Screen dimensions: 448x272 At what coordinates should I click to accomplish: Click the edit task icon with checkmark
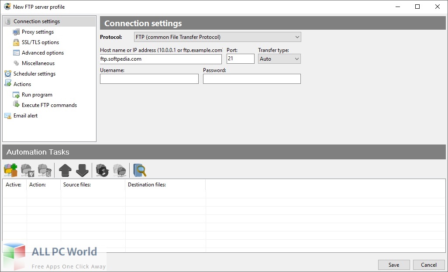pyautogui.click(x=28, y=170)
